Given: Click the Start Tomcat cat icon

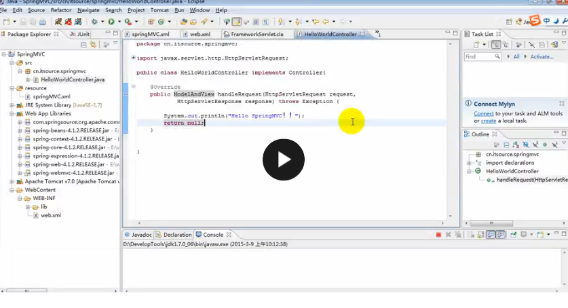Looking at the screenshot, I should coord(58,22).
